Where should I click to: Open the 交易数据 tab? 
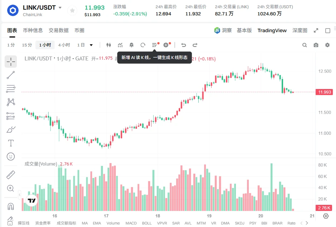pos(59,30)
